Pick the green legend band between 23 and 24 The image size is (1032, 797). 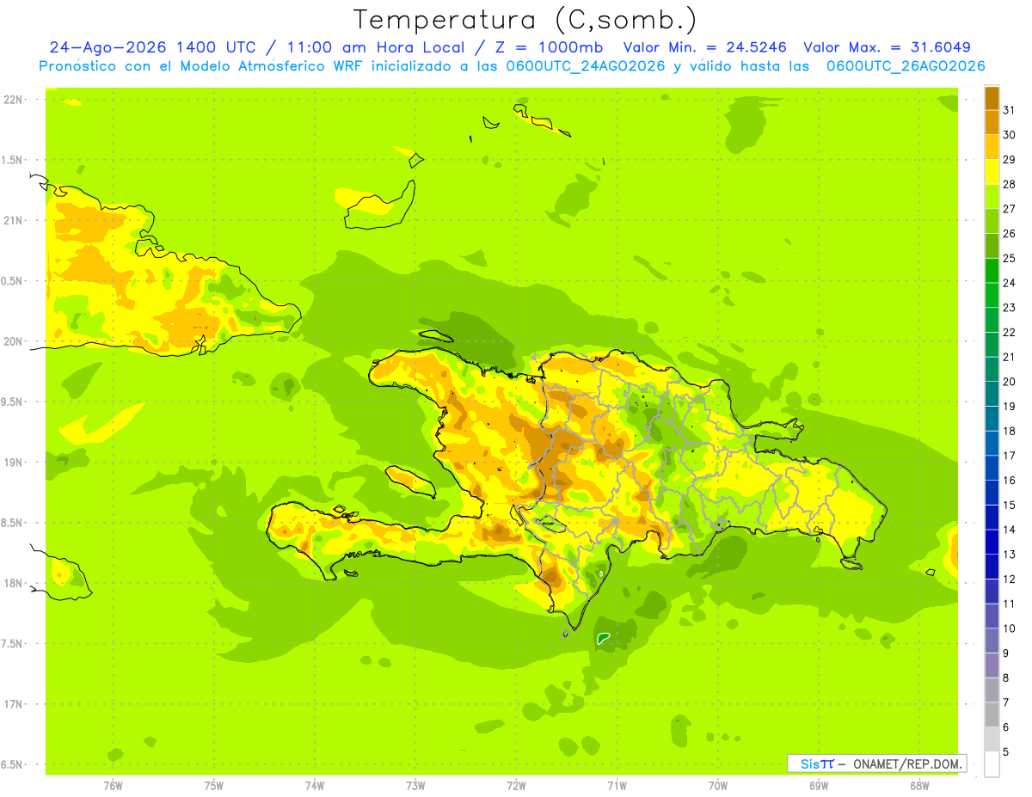[x=992, y=295]
